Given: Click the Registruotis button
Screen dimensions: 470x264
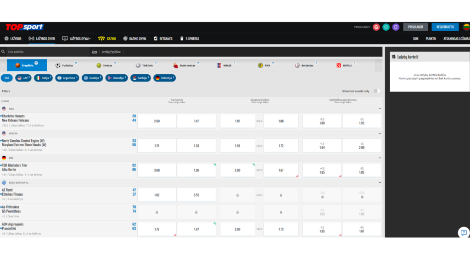Looking at the screenshot, I should pyautogui.click(x=445, y=27).
